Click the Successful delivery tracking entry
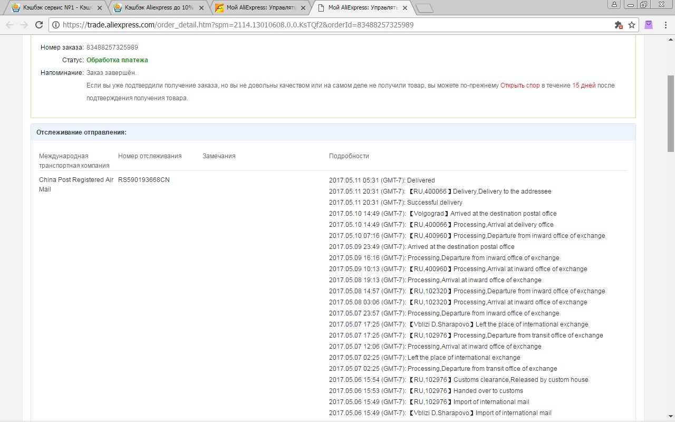Viewport: 675px width, 422px height. [396, 203]
